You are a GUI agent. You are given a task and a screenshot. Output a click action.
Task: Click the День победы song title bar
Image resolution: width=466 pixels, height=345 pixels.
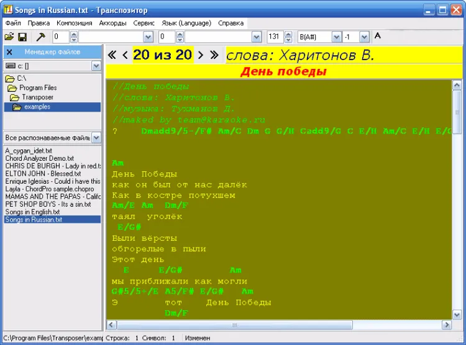pos(284,71)
